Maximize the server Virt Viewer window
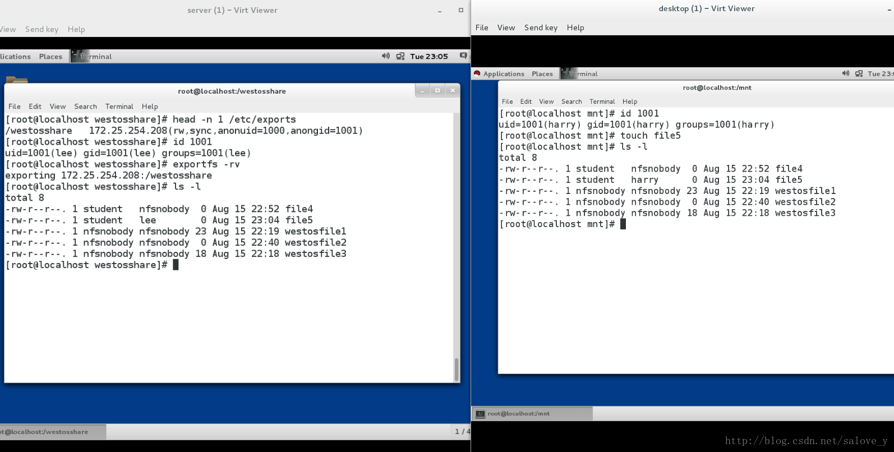894x452 pixels. [x=461, y=10]
